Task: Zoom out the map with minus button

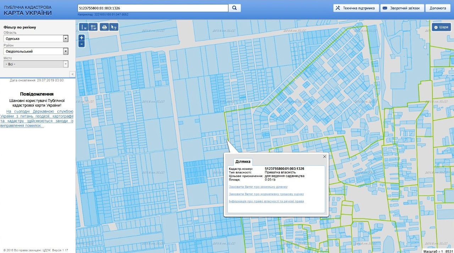Action: coord(82,44)
